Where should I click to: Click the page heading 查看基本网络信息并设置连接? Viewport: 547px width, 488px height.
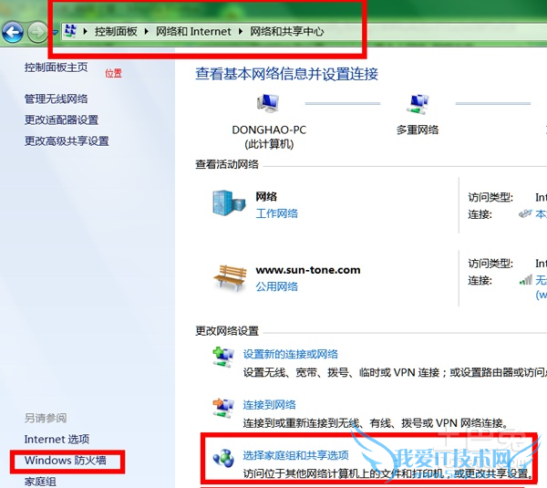coord(286,74)
